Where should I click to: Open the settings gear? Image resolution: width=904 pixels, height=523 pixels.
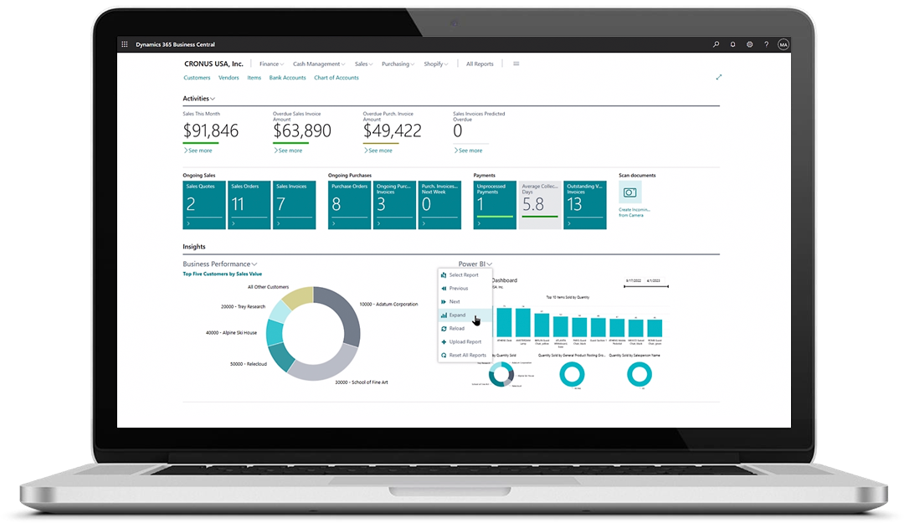tap(749, 44)
